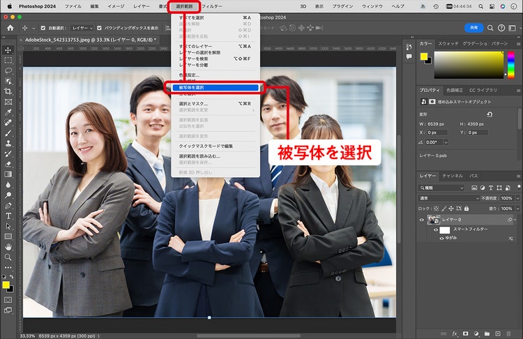Select the Lasso tool
This screenshot has width=523, height=339.
tap(8, 70)
